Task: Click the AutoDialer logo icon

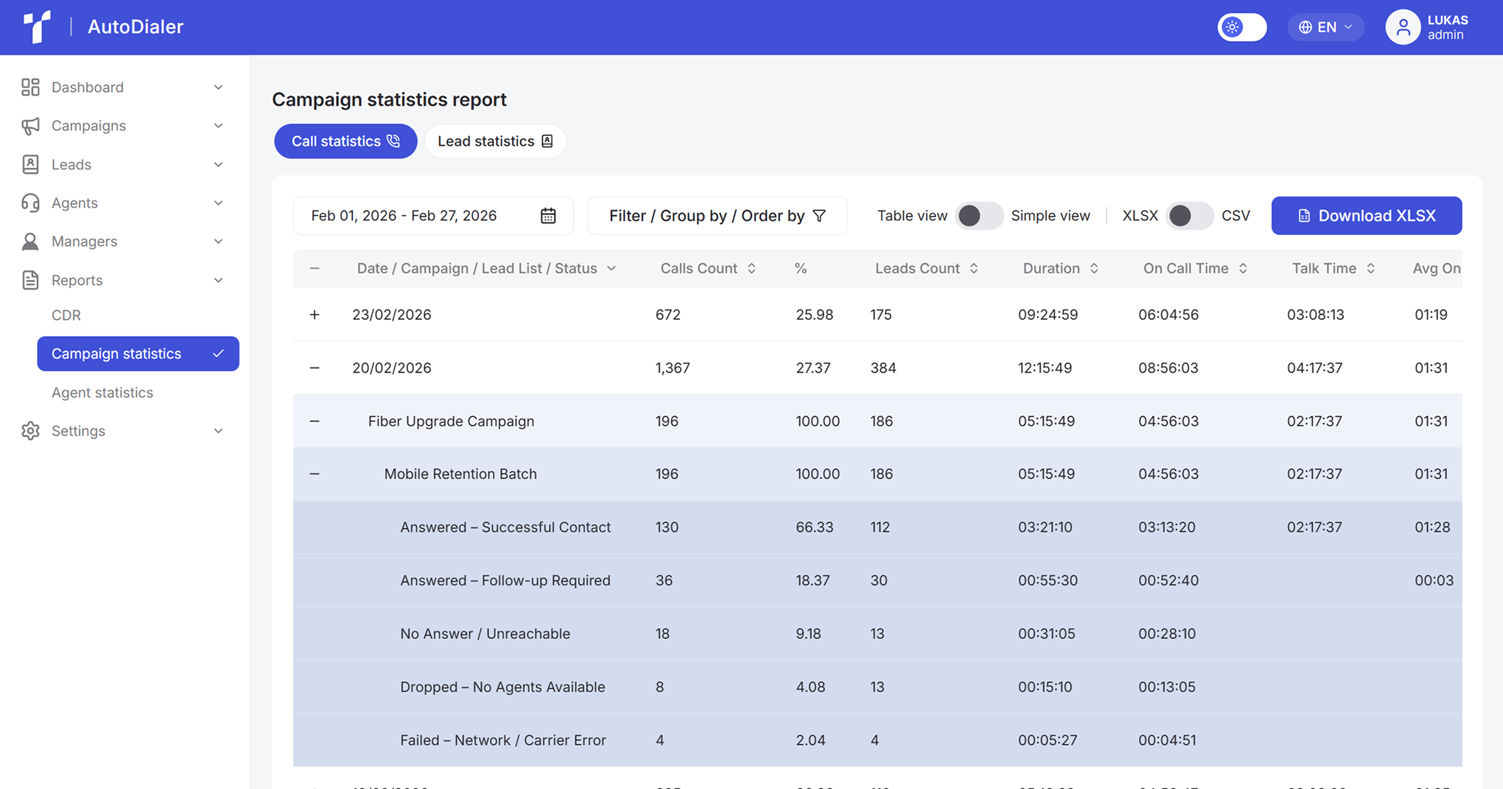Action: [x=37, y=27]
